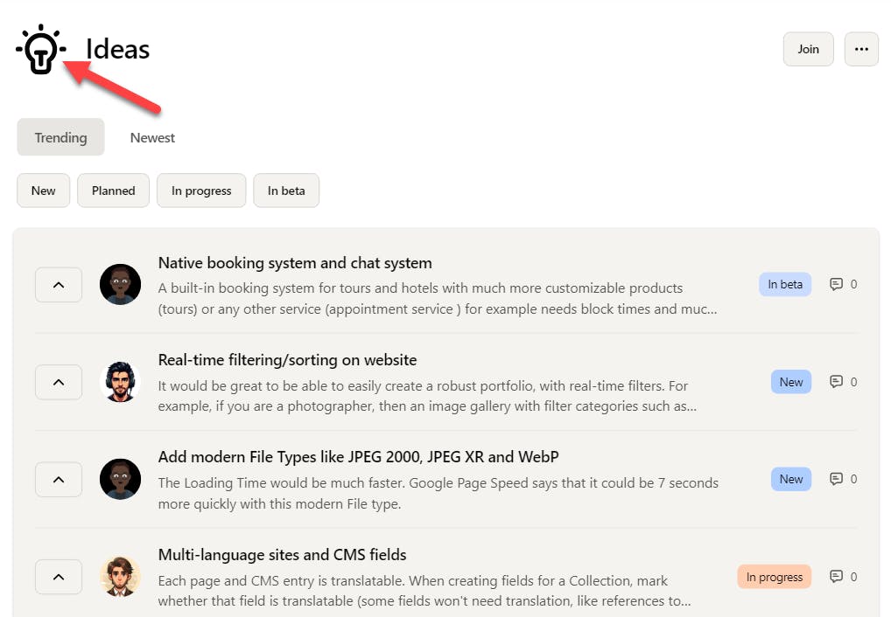The image size is (891, 617).
Task: Open the three-dots more options menu
Action: coord(861,50)
